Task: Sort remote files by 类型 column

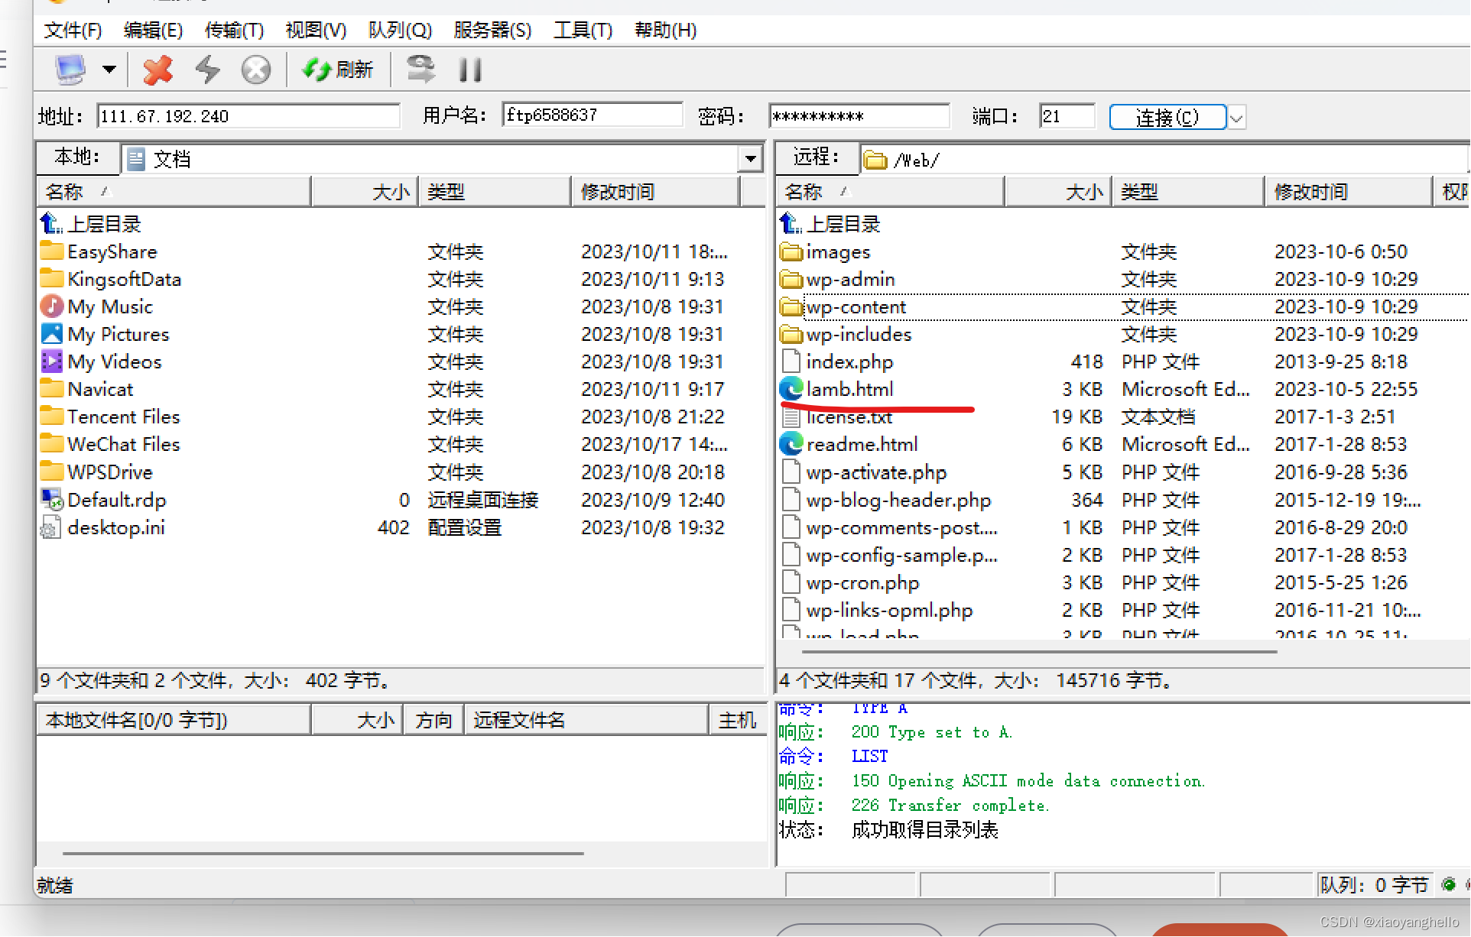Action: 1187,192
